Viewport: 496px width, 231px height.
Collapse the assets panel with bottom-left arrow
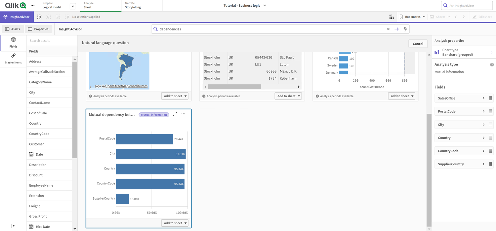13,225
